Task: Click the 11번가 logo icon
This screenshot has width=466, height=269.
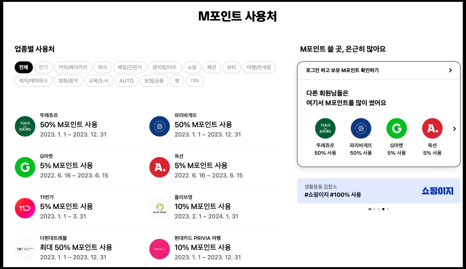Action: click(x=25, y=208)
